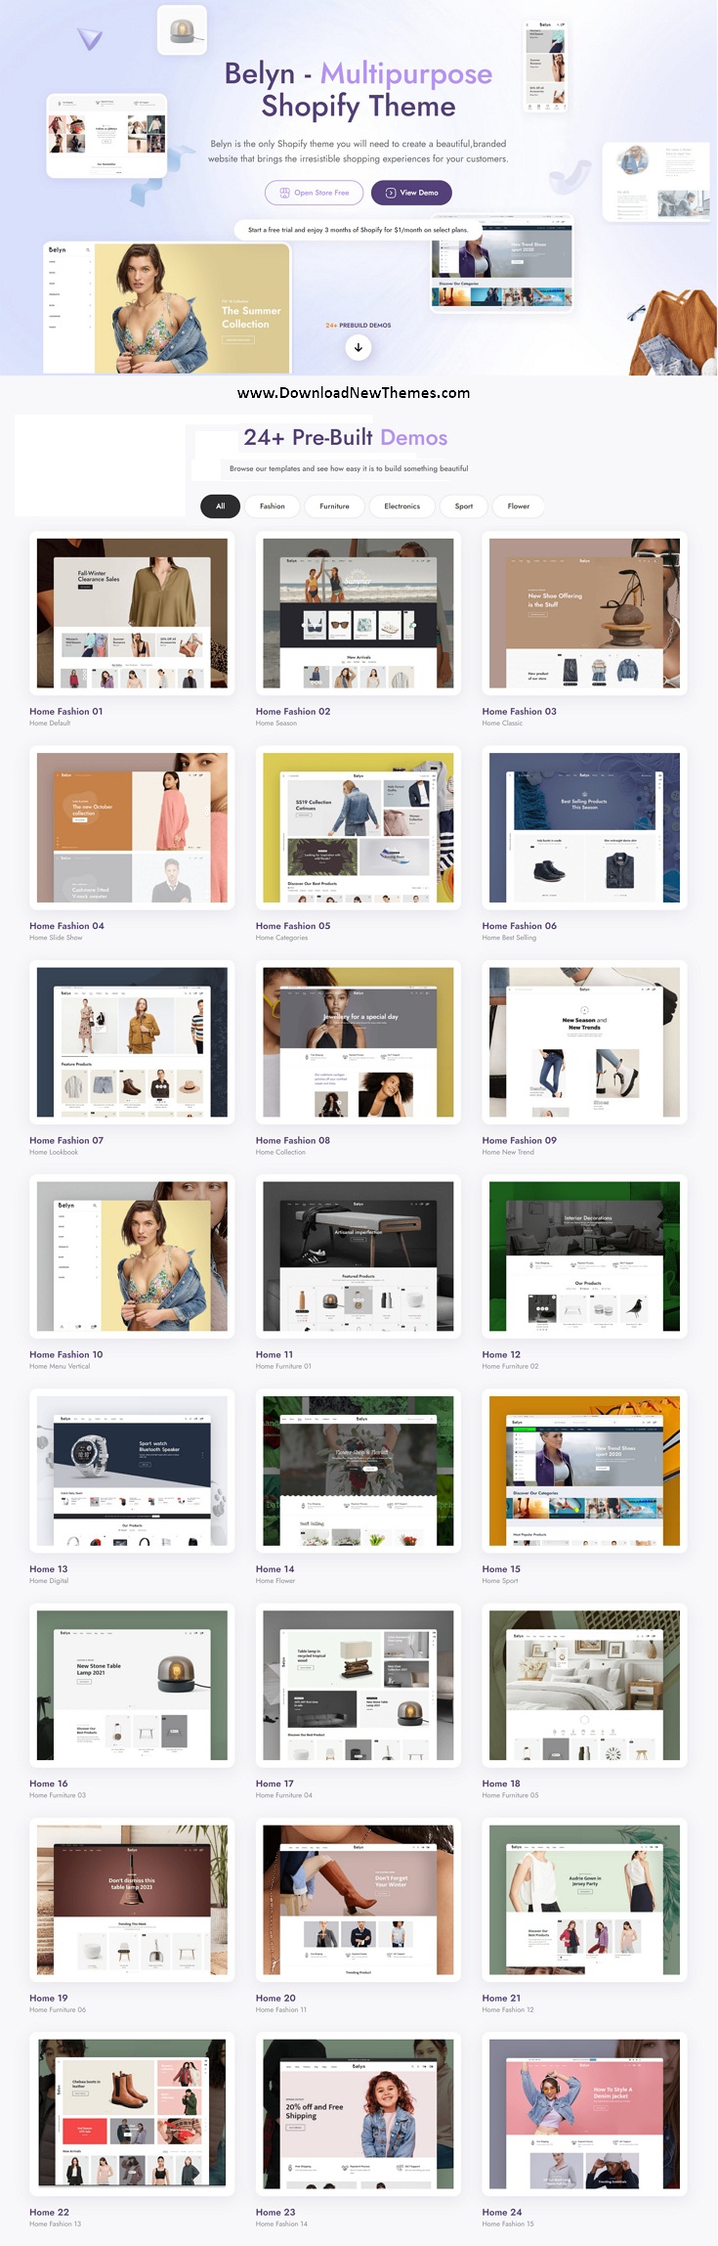Click the Home 21 title link
718x2246 pixels.
coord(501,1998)
